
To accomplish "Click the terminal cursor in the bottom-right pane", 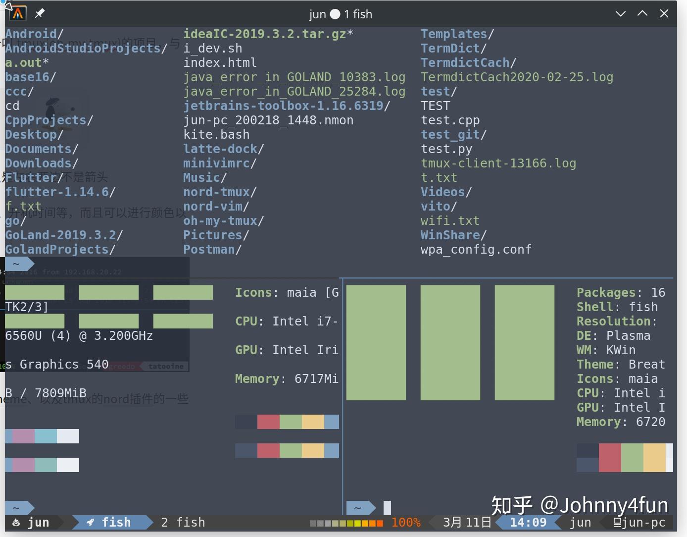I will (x=387, y=507).
